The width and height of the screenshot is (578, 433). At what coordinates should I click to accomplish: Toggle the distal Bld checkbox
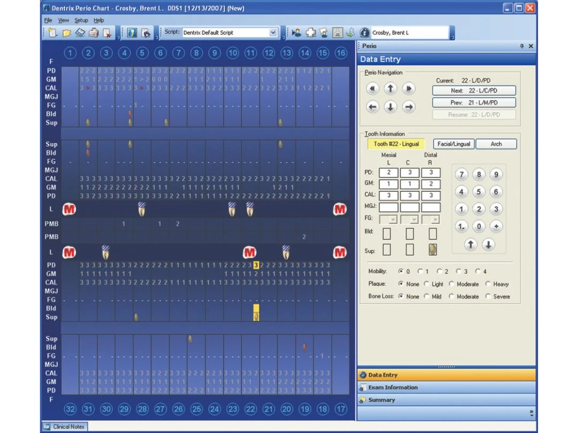click(x=432, y=234)
